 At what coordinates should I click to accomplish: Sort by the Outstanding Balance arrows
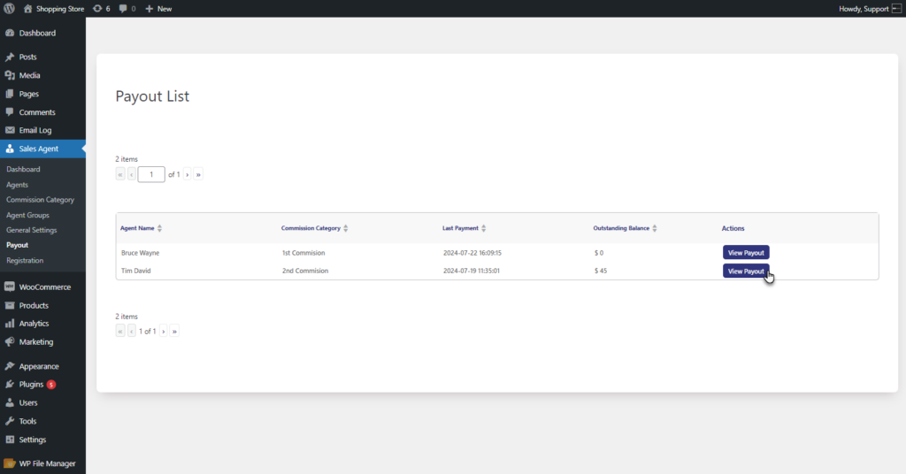[655, 229]
